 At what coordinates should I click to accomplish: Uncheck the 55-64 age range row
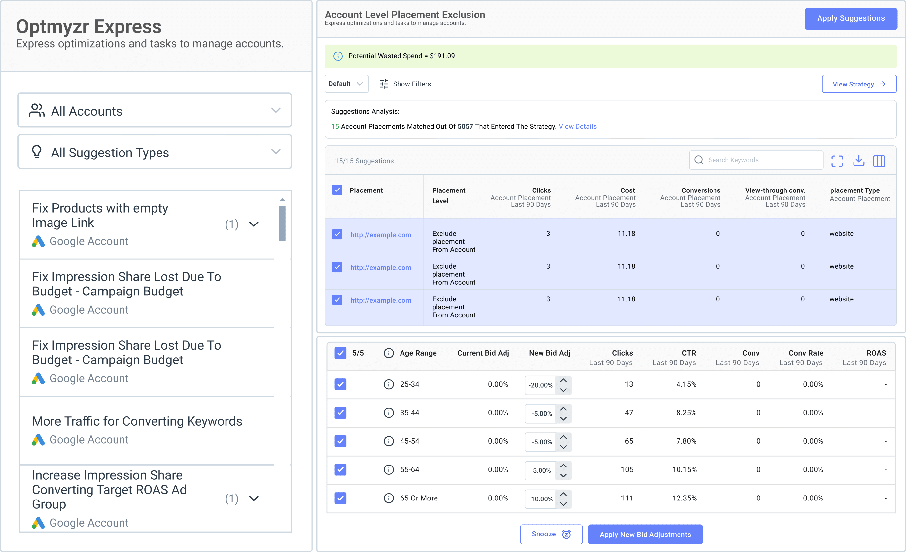tap(340, 469)
